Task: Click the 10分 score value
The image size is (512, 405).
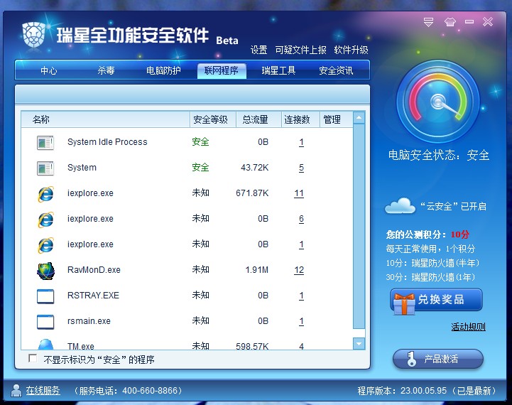Action: click(x=460, y=234)
